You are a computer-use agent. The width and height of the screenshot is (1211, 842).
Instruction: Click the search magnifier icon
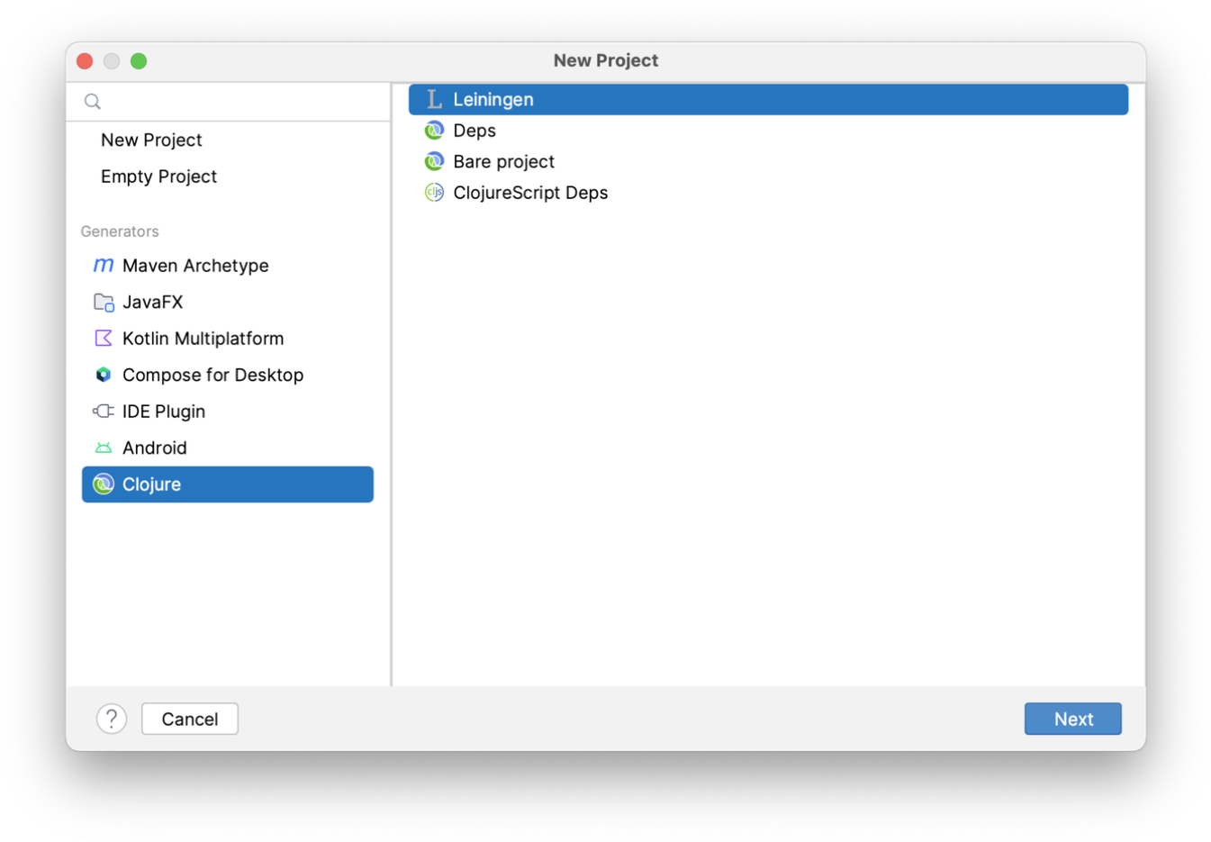coord(93,102)
